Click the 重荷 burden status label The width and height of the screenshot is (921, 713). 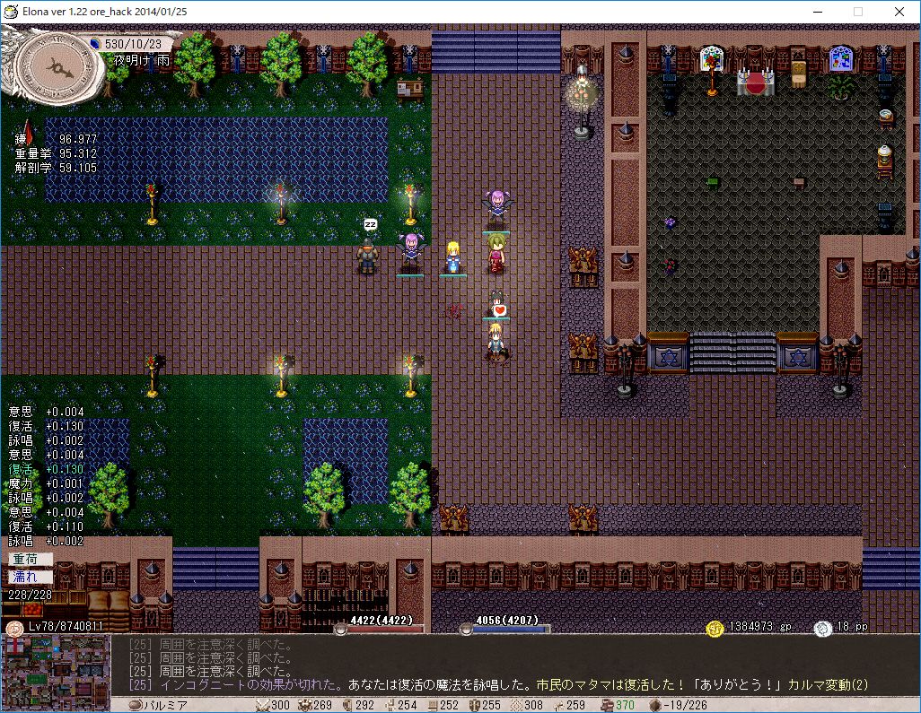31,560
